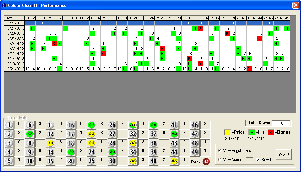Close the Colour Chart Hit Performance window
The image size is (301, 172).
(295, 5)
